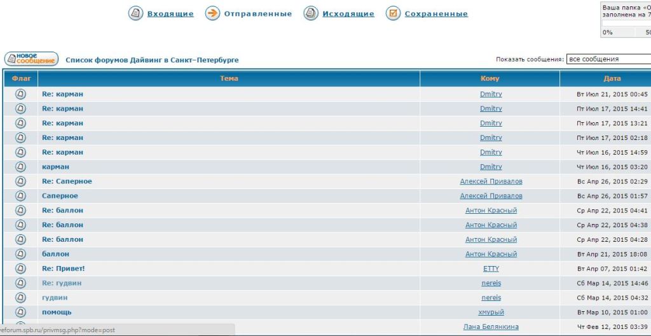
Task: Open the 'все сообщения' filter dropdown
Action: tap(608, 59)
